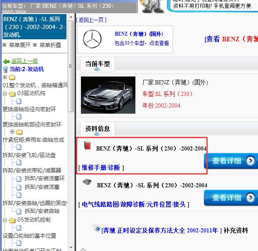Click page icon beside 拆卸/安装曲轴
Image resolution: width=258 pixels, height=251 pixels.
tap(19, 211)
